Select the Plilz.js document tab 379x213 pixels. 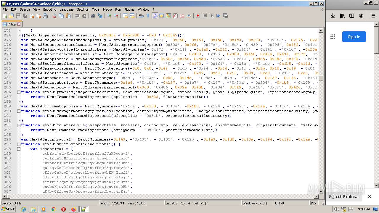click(x=12, y=24)
